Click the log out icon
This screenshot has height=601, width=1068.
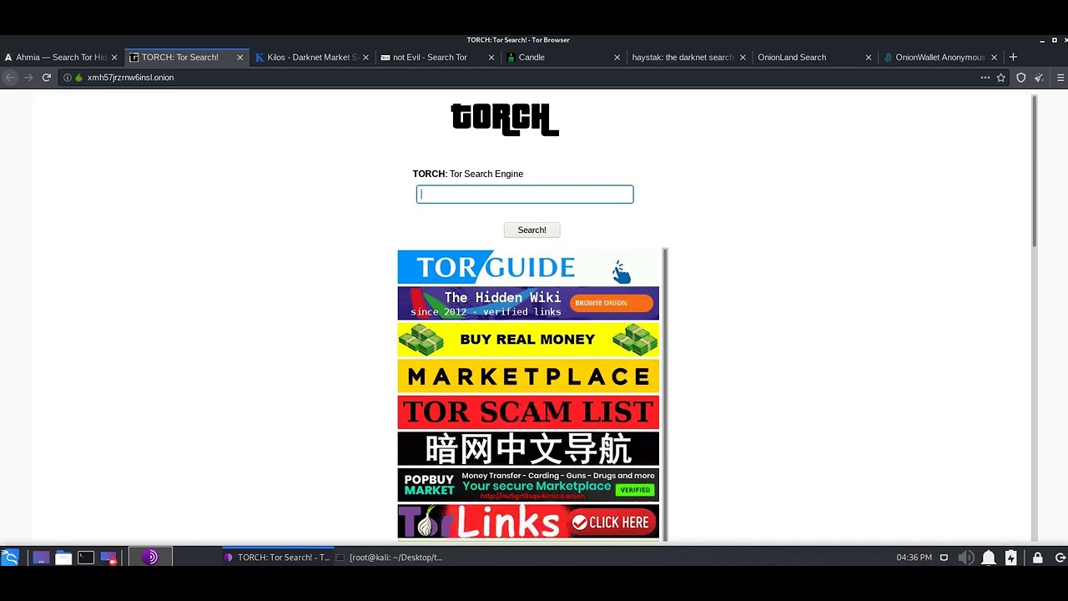(1060, 558)
